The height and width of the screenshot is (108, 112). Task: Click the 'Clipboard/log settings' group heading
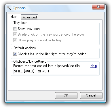click(x=30, y=61)
